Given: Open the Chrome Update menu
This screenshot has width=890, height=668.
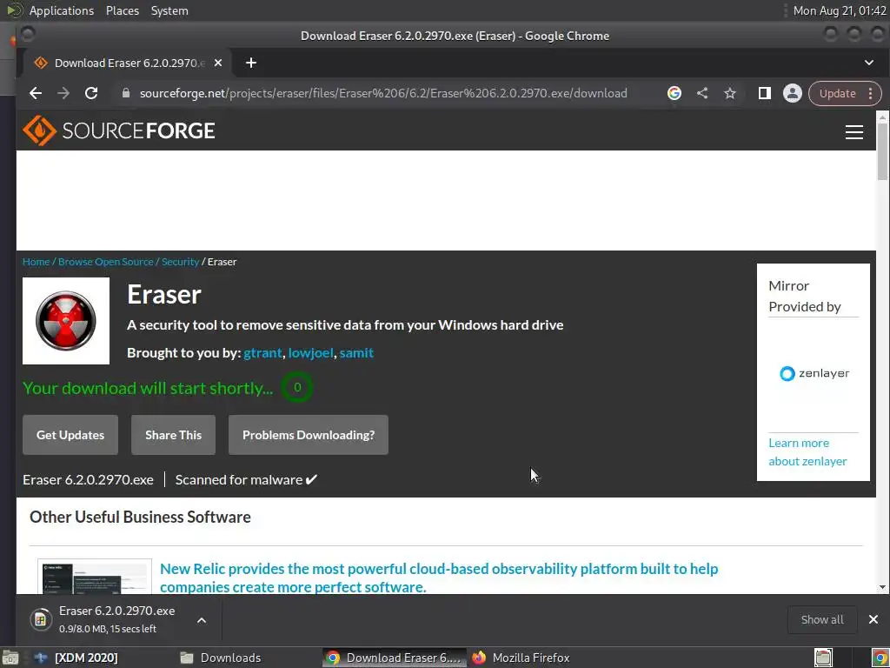Looking at the screenshot, I should 845,94.
